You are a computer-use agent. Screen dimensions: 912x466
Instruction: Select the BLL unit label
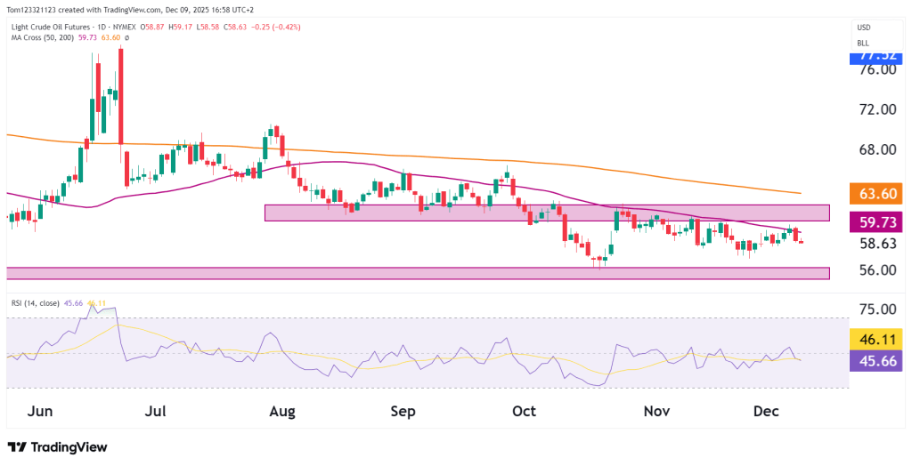click(863, 43)
